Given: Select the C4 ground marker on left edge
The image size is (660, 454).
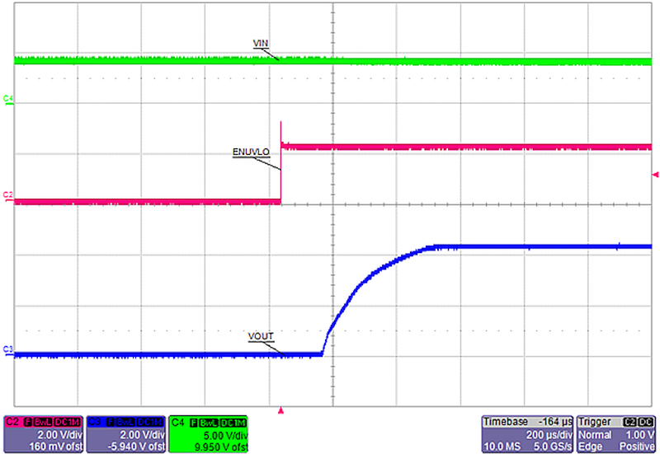Looking at the screenshot, I should click(8, 99).
